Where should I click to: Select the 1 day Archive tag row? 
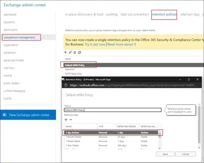(x=111, y=132)
